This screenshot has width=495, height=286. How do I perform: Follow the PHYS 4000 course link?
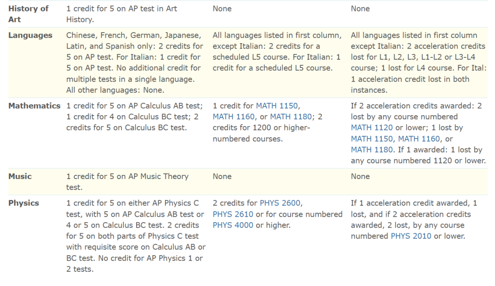pyautogui.click(x=233, y=225)
